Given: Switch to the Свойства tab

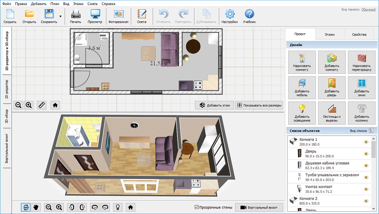Looking at the screenshot, I should tap(359, 34).
